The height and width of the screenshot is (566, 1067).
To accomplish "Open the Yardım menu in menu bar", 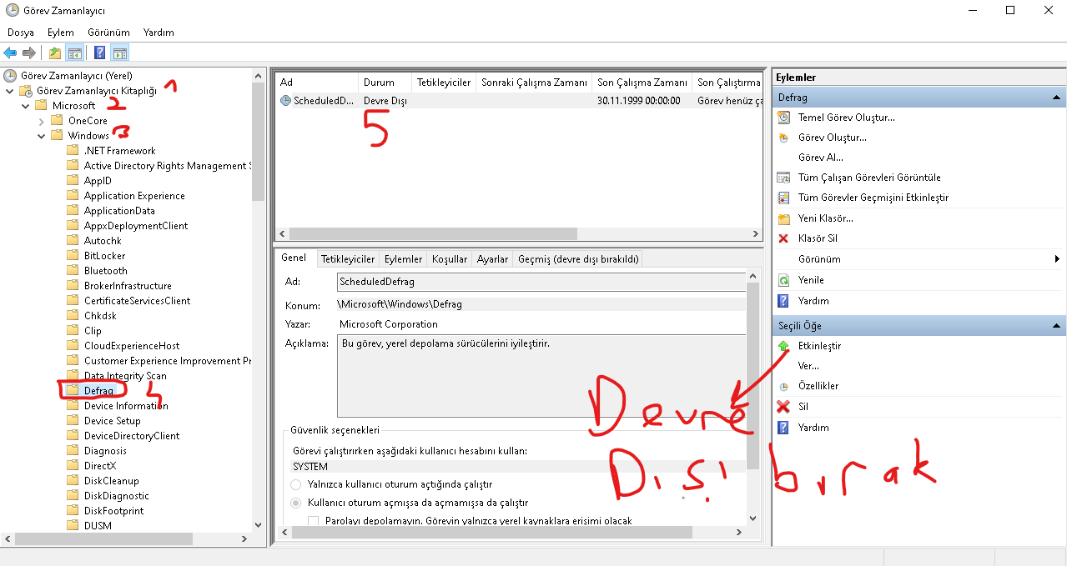I will (159, 32).
